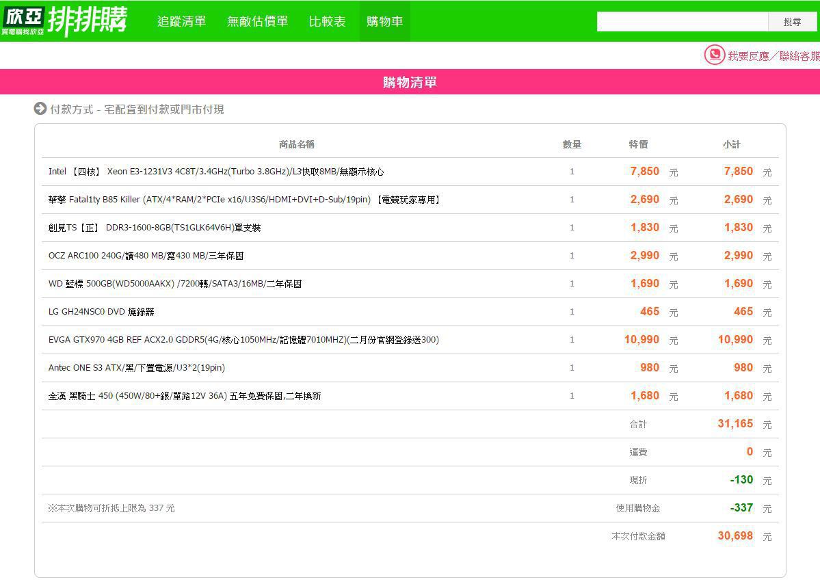Open the 追蹤清單 menu item
The image size is (820, 584).
(x=181, y=21)
